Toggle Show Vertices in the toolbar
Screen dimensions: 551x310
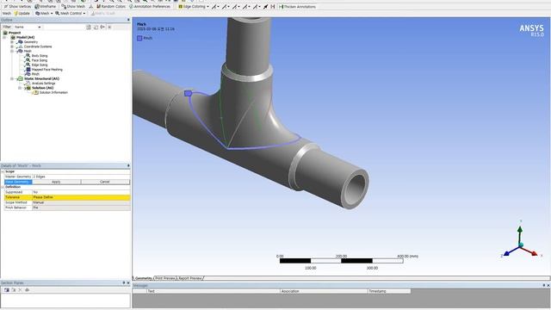[x=17, y=7]
